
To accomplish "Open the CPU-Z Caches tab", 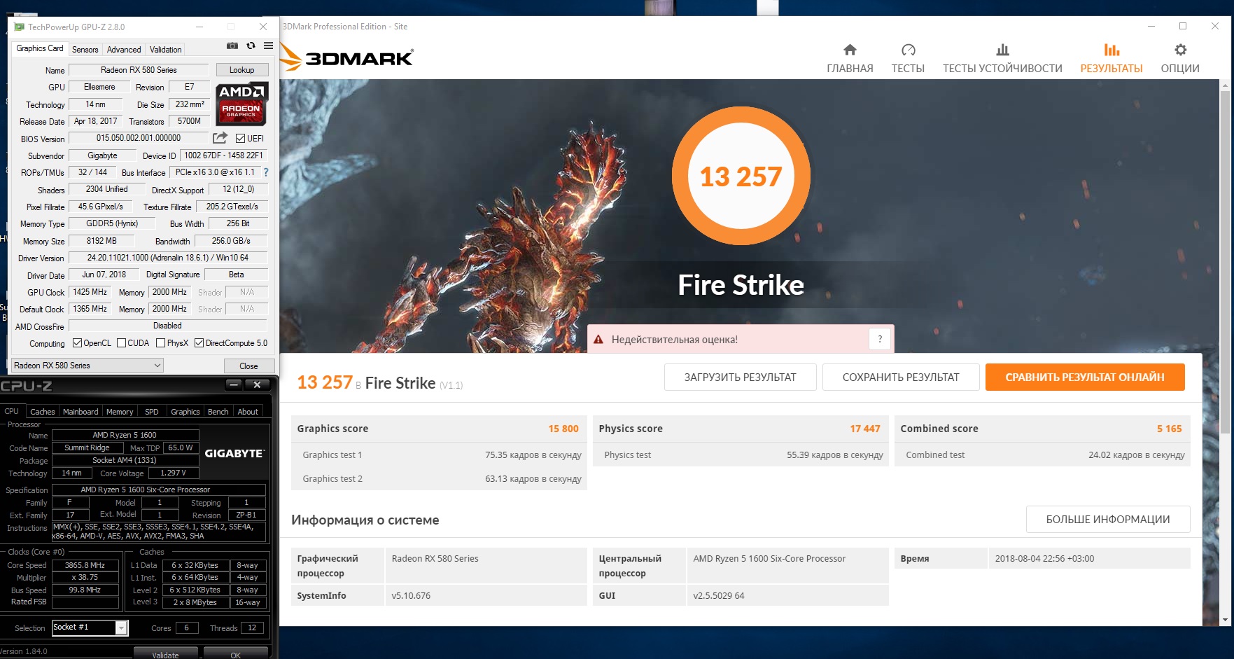I will [x=43, y=412].
